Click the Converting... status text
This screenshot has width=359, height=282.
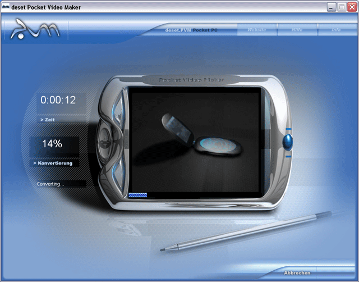pos(50,184)
